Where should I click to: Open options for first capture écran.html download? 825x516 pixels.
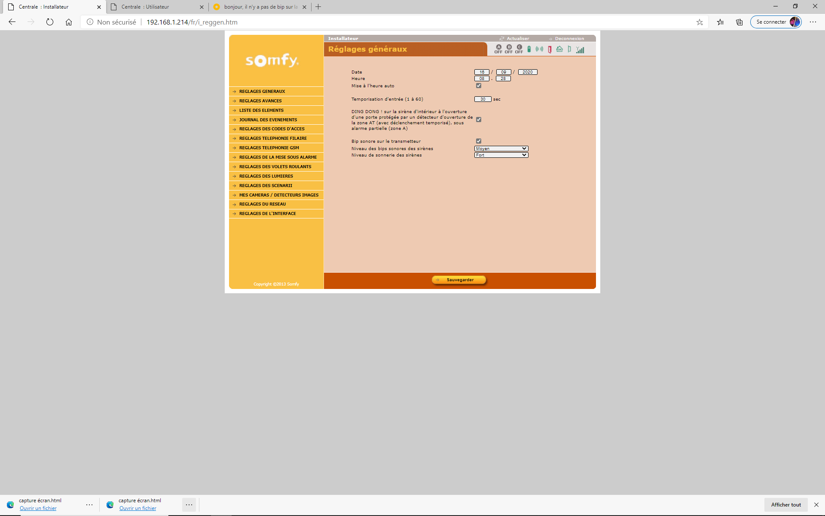coord(89,504)
